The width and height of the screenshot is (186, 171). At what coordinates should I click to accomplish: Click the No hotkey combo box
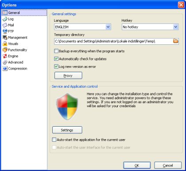tap(150, 27)
